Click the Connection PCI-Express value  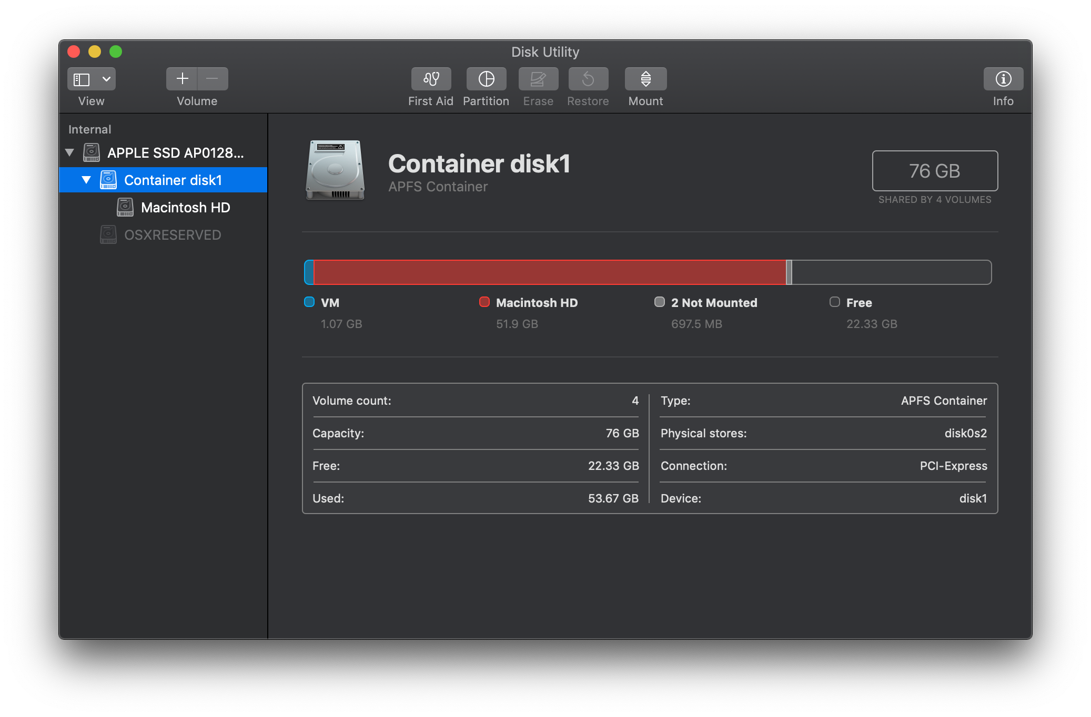953,466
